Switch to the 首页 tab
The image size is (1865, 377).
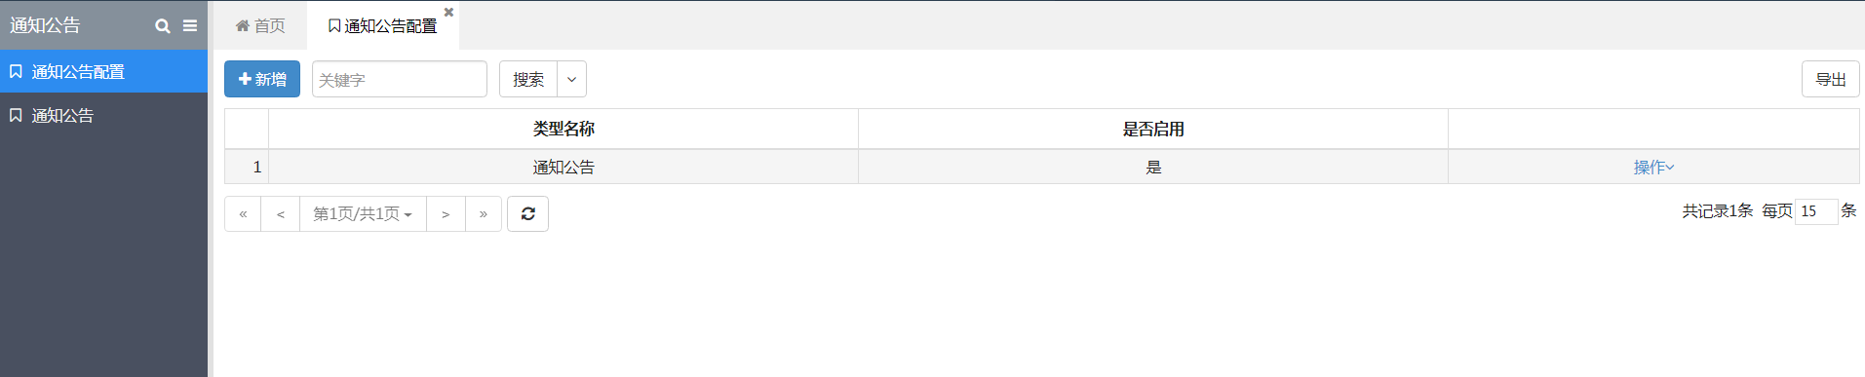pyautogui.click(x=260, y=26)
